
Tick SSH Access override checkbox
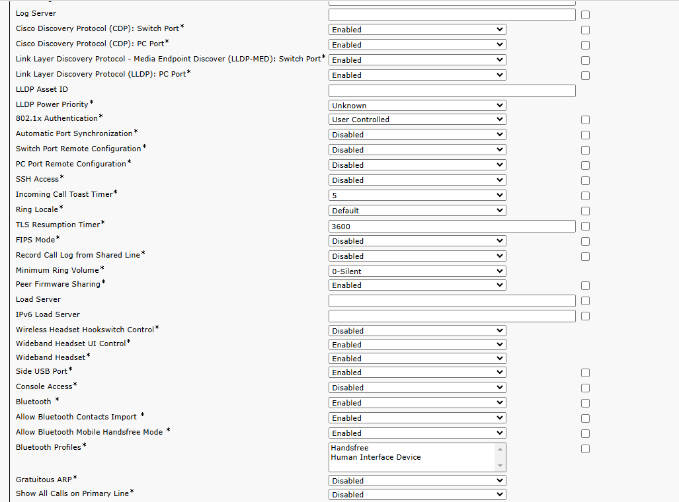click(586, 180)
